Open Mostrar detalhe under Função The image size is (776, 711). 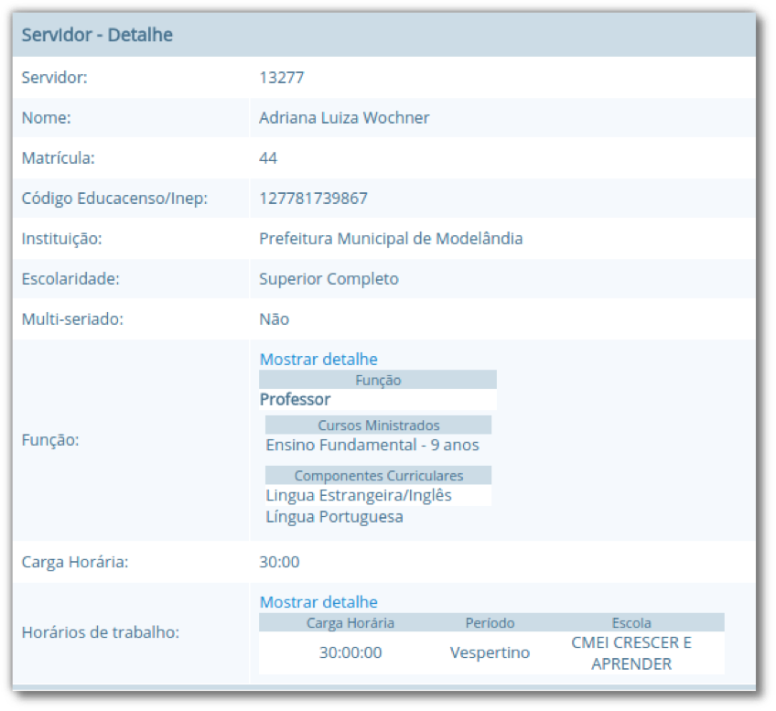(318, 359)
